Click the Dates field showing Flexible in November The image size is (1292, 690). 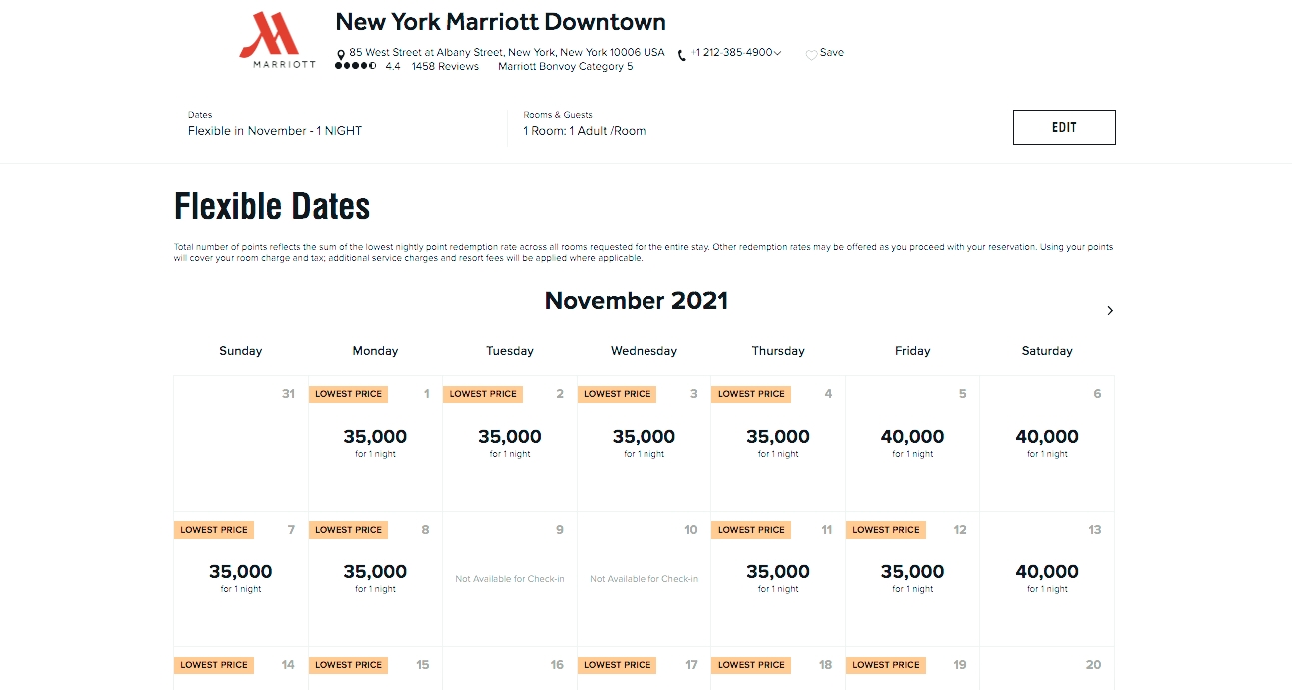[x=275, y=125]
